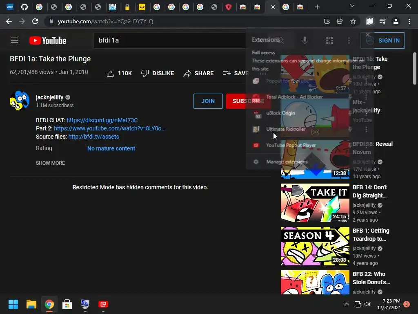Open the volume control in system tray

(367, 304)
